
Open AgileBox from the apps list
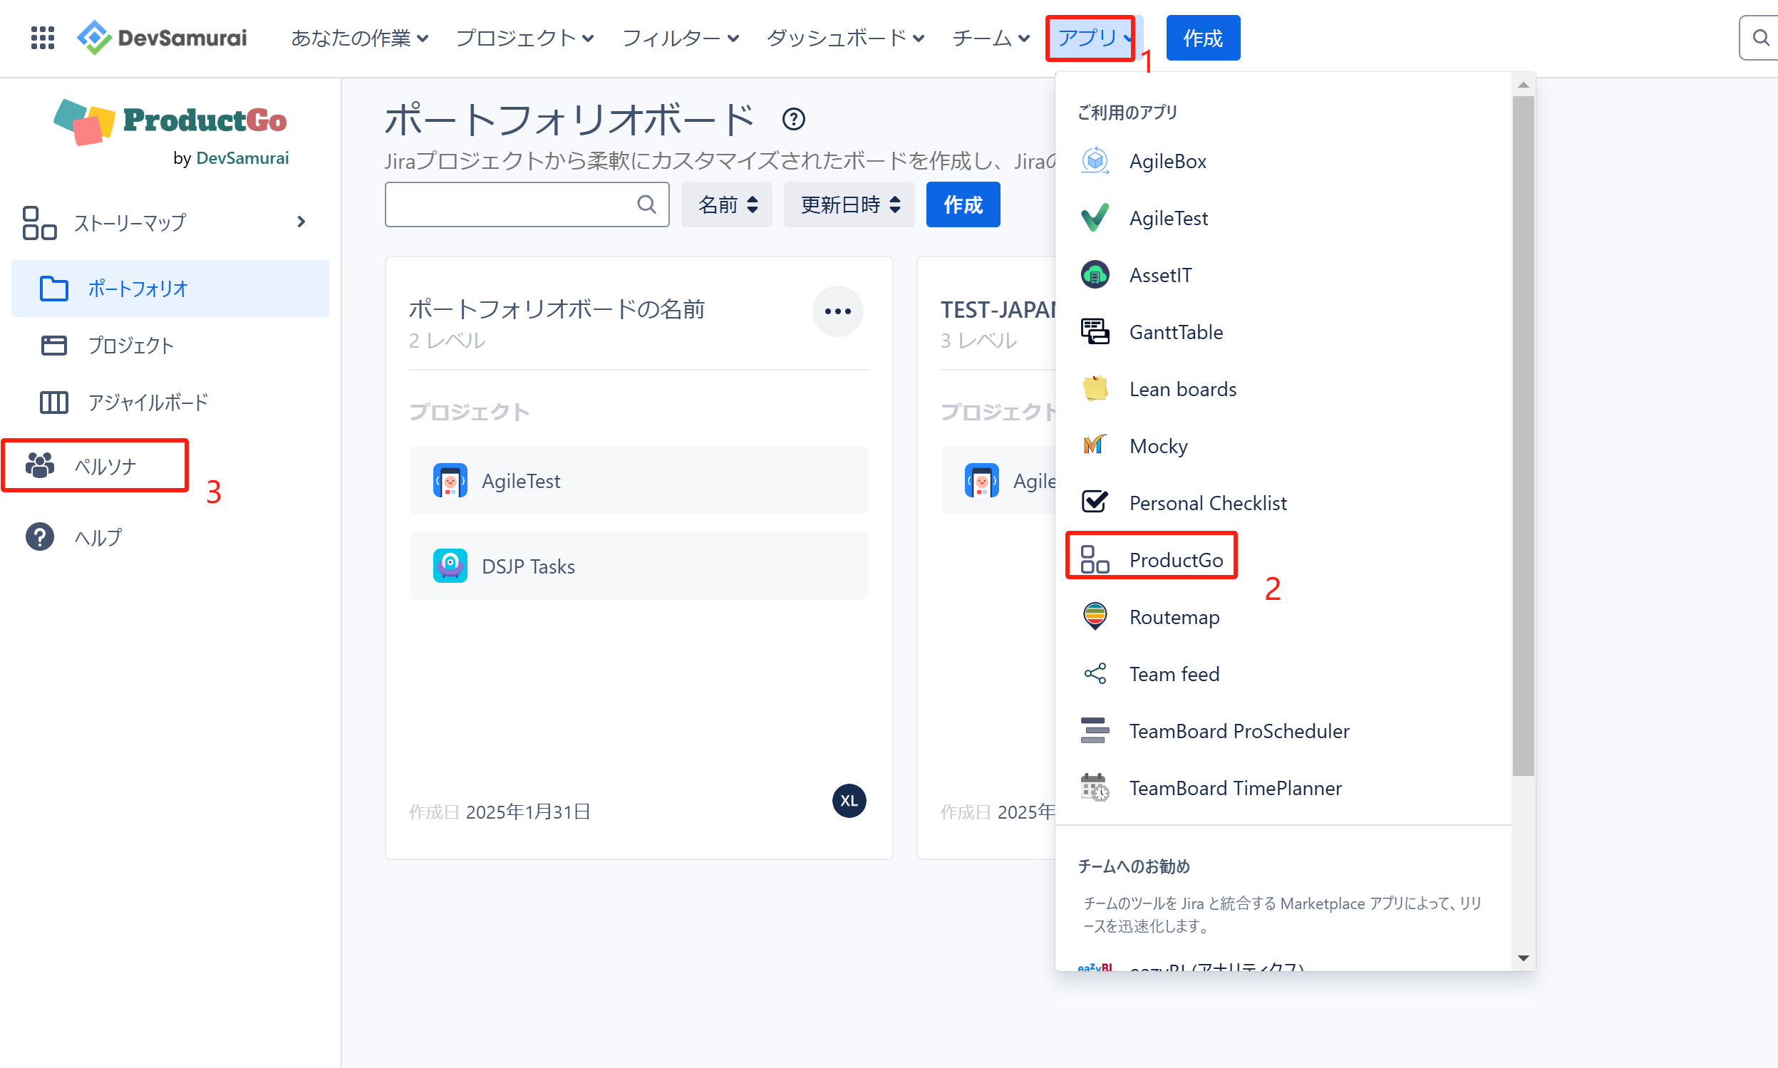tap(1167, 161)
